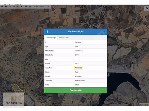This screenshot has width=149, height=111.
Task: Zoom out with the first minus icon
Action: [x=6, y=6]
